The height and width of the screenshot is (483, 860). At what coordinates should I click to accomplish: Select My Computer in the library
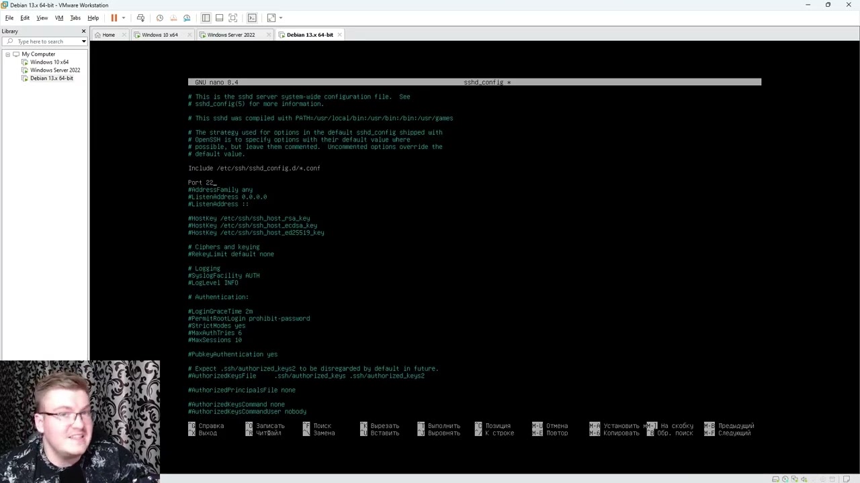click(38, 54)
